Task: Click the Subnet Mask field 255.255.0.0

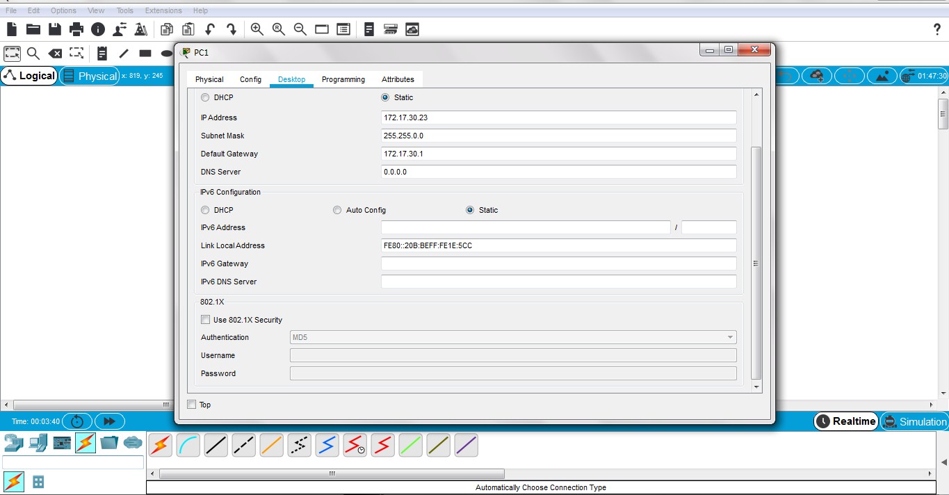Action: coord(558,136)
